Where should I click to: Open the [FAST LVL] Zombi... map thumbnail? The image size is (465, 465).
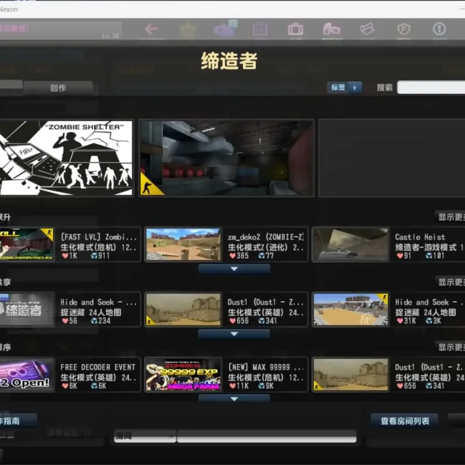pos(27,244)
